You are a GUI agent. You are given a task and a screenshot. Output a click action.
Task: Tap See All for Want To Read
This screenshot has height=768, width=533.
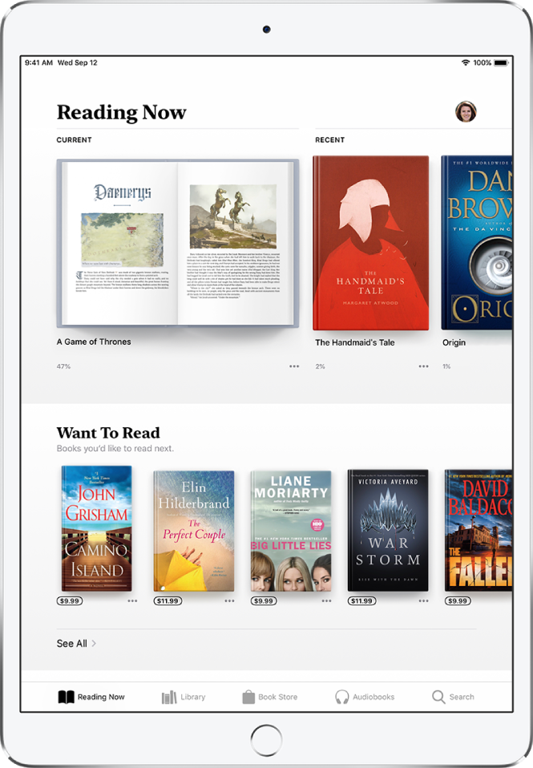76,643
